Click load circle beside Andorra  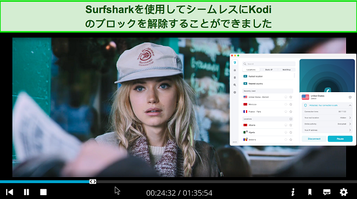(286, 139)
